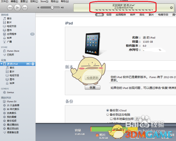Switch to the 影片 tab

click(x=151, y=15)
